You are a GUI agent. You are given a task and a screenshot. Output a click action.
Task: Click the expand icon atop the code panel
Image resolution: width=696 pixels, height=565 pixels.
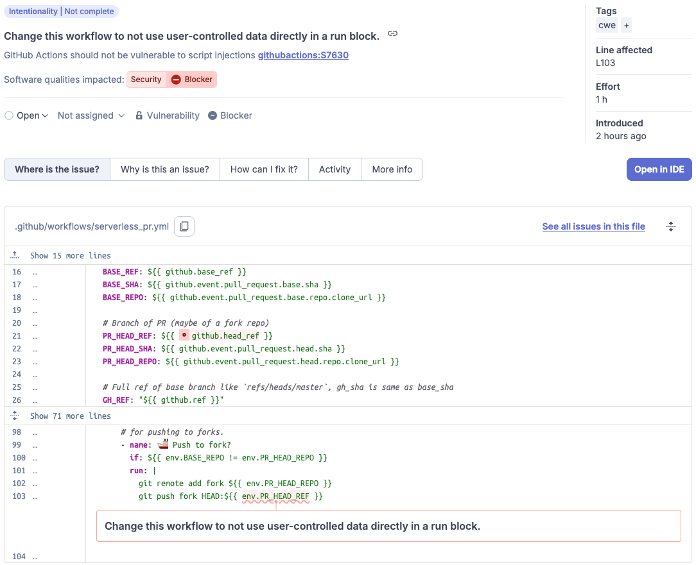tap(671, 226)
